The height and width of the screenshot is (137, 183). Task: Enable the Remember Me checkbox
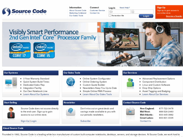[110, 15]
